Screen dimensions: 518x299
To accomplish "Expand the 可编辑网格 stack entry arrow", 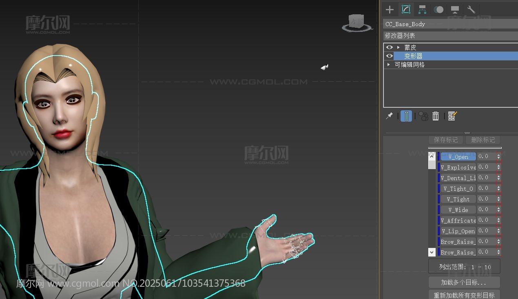I will tap(389, 65).
